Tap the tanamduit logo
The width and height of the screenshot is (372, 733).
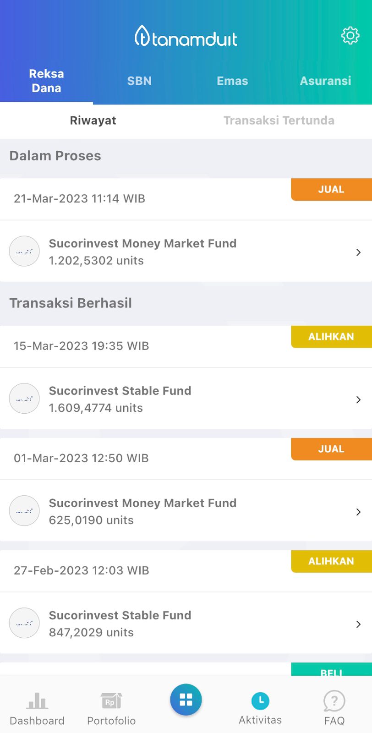[186, 37]
